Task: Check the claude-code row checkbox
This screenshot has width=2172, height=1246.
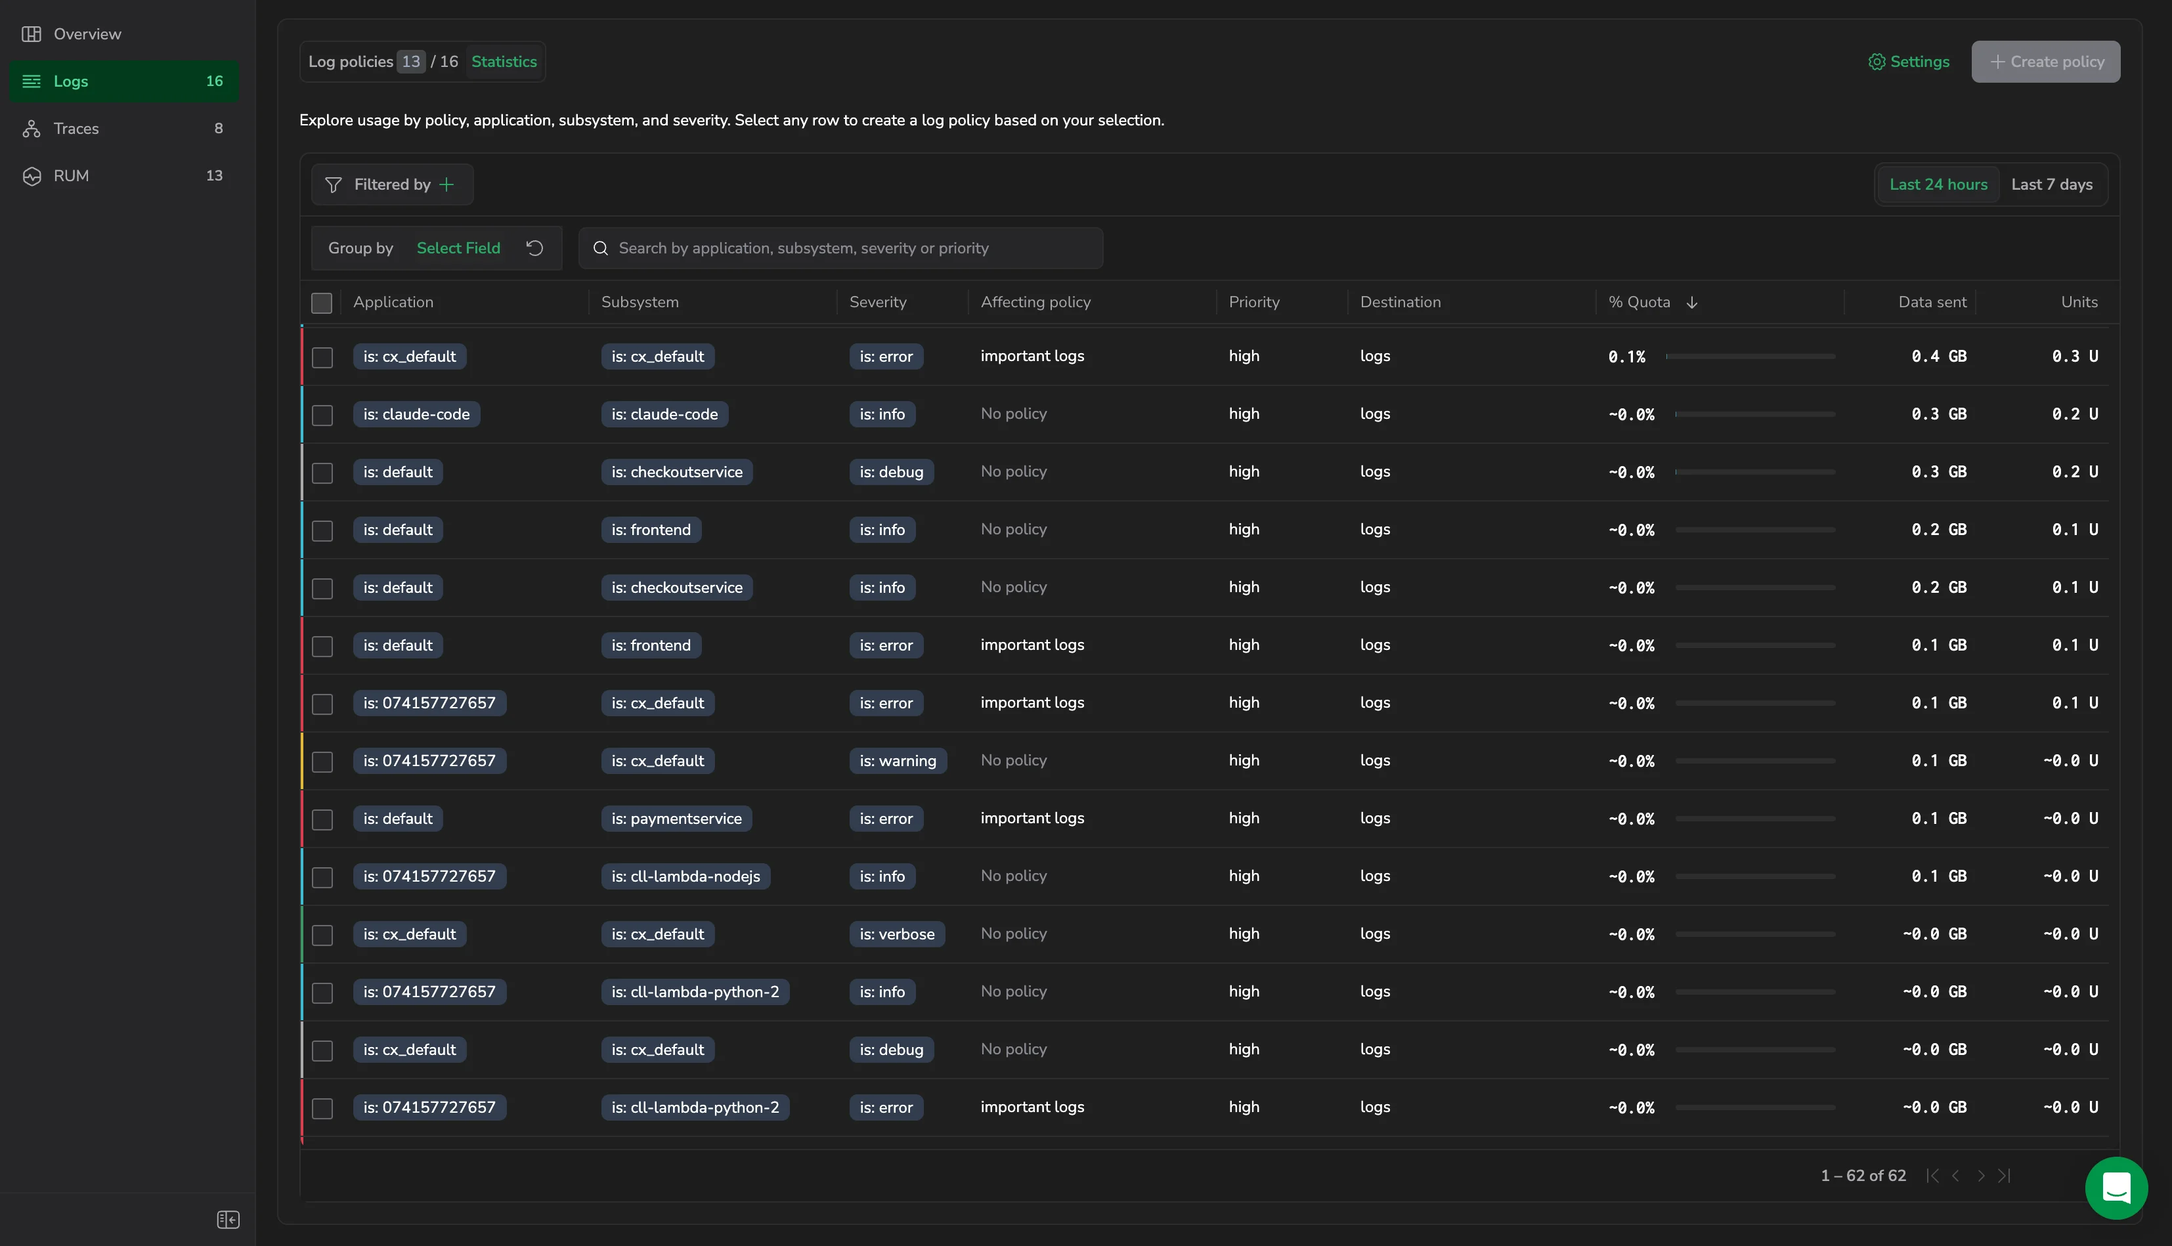Action: pos(322,415)
